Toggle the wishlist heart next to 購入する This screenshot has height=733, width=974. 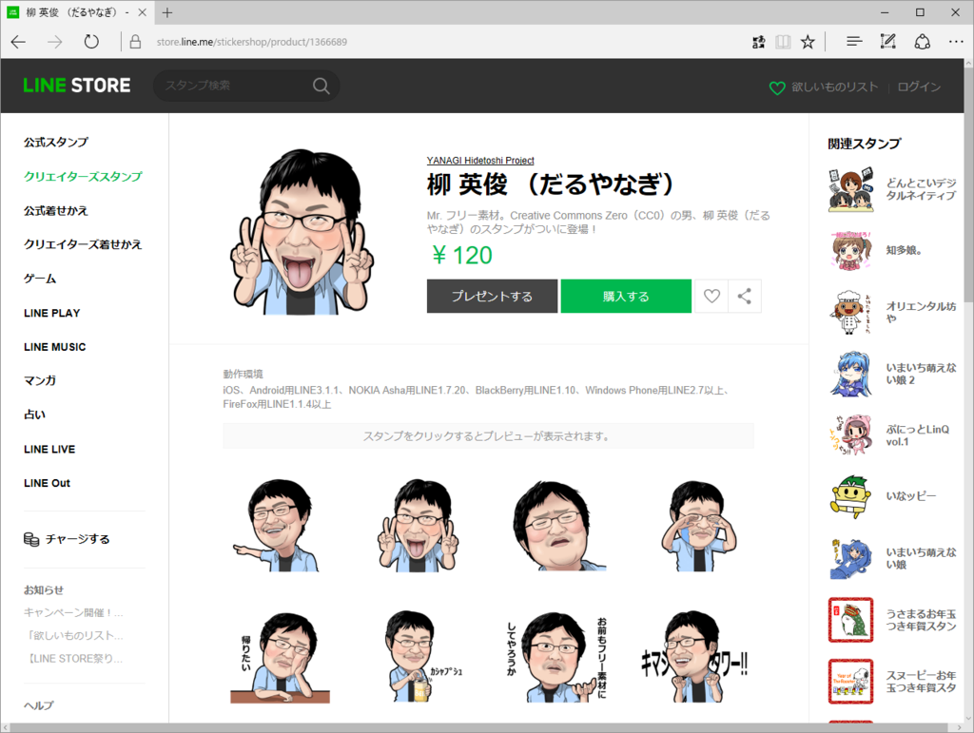click(711, 296)
